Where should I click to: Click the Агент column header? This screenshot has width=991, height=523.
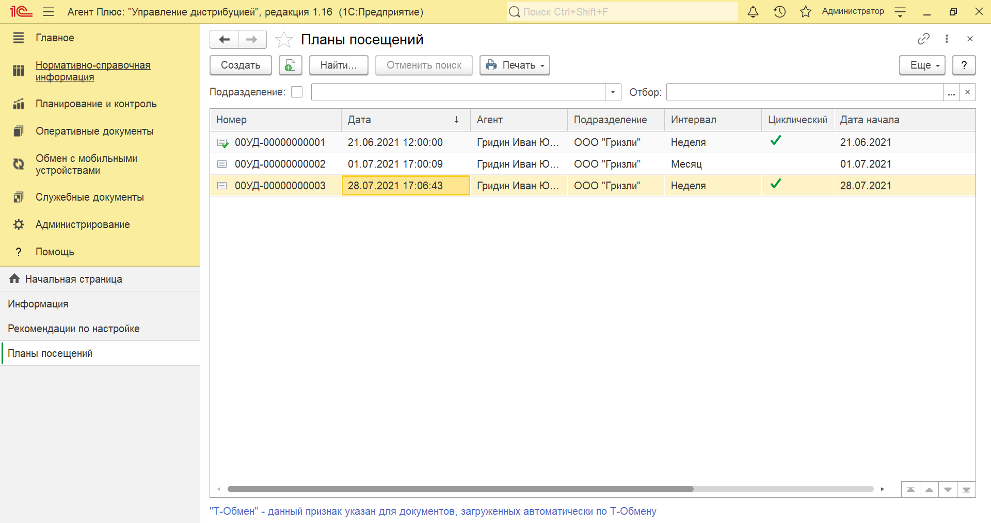(x=519, y=120)
